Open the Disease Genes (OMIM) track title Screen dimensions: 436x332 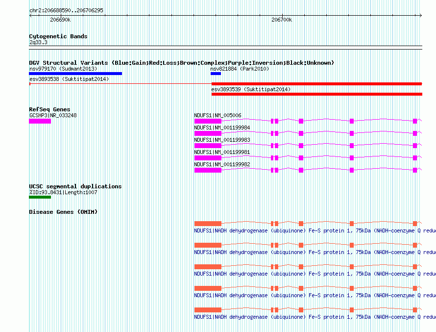pos(63,212)
